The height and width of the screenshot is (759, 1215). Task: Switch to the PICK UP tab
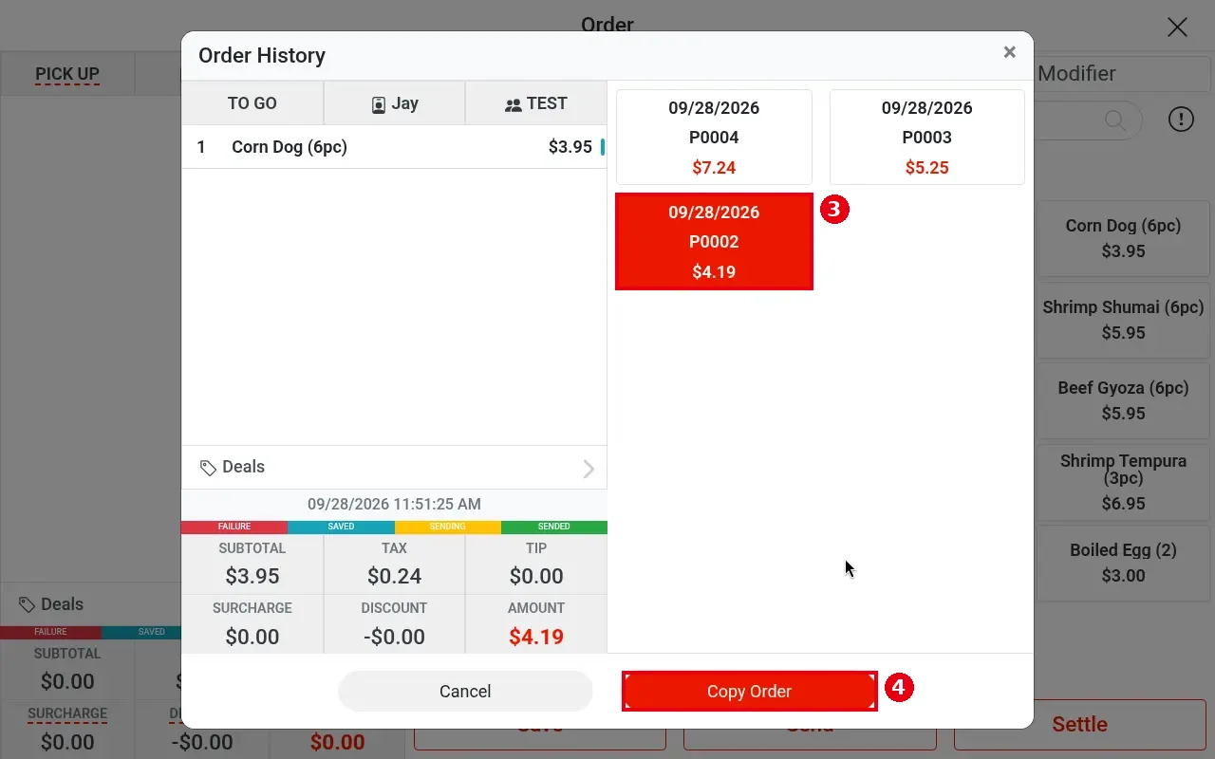tap(67, 74)
